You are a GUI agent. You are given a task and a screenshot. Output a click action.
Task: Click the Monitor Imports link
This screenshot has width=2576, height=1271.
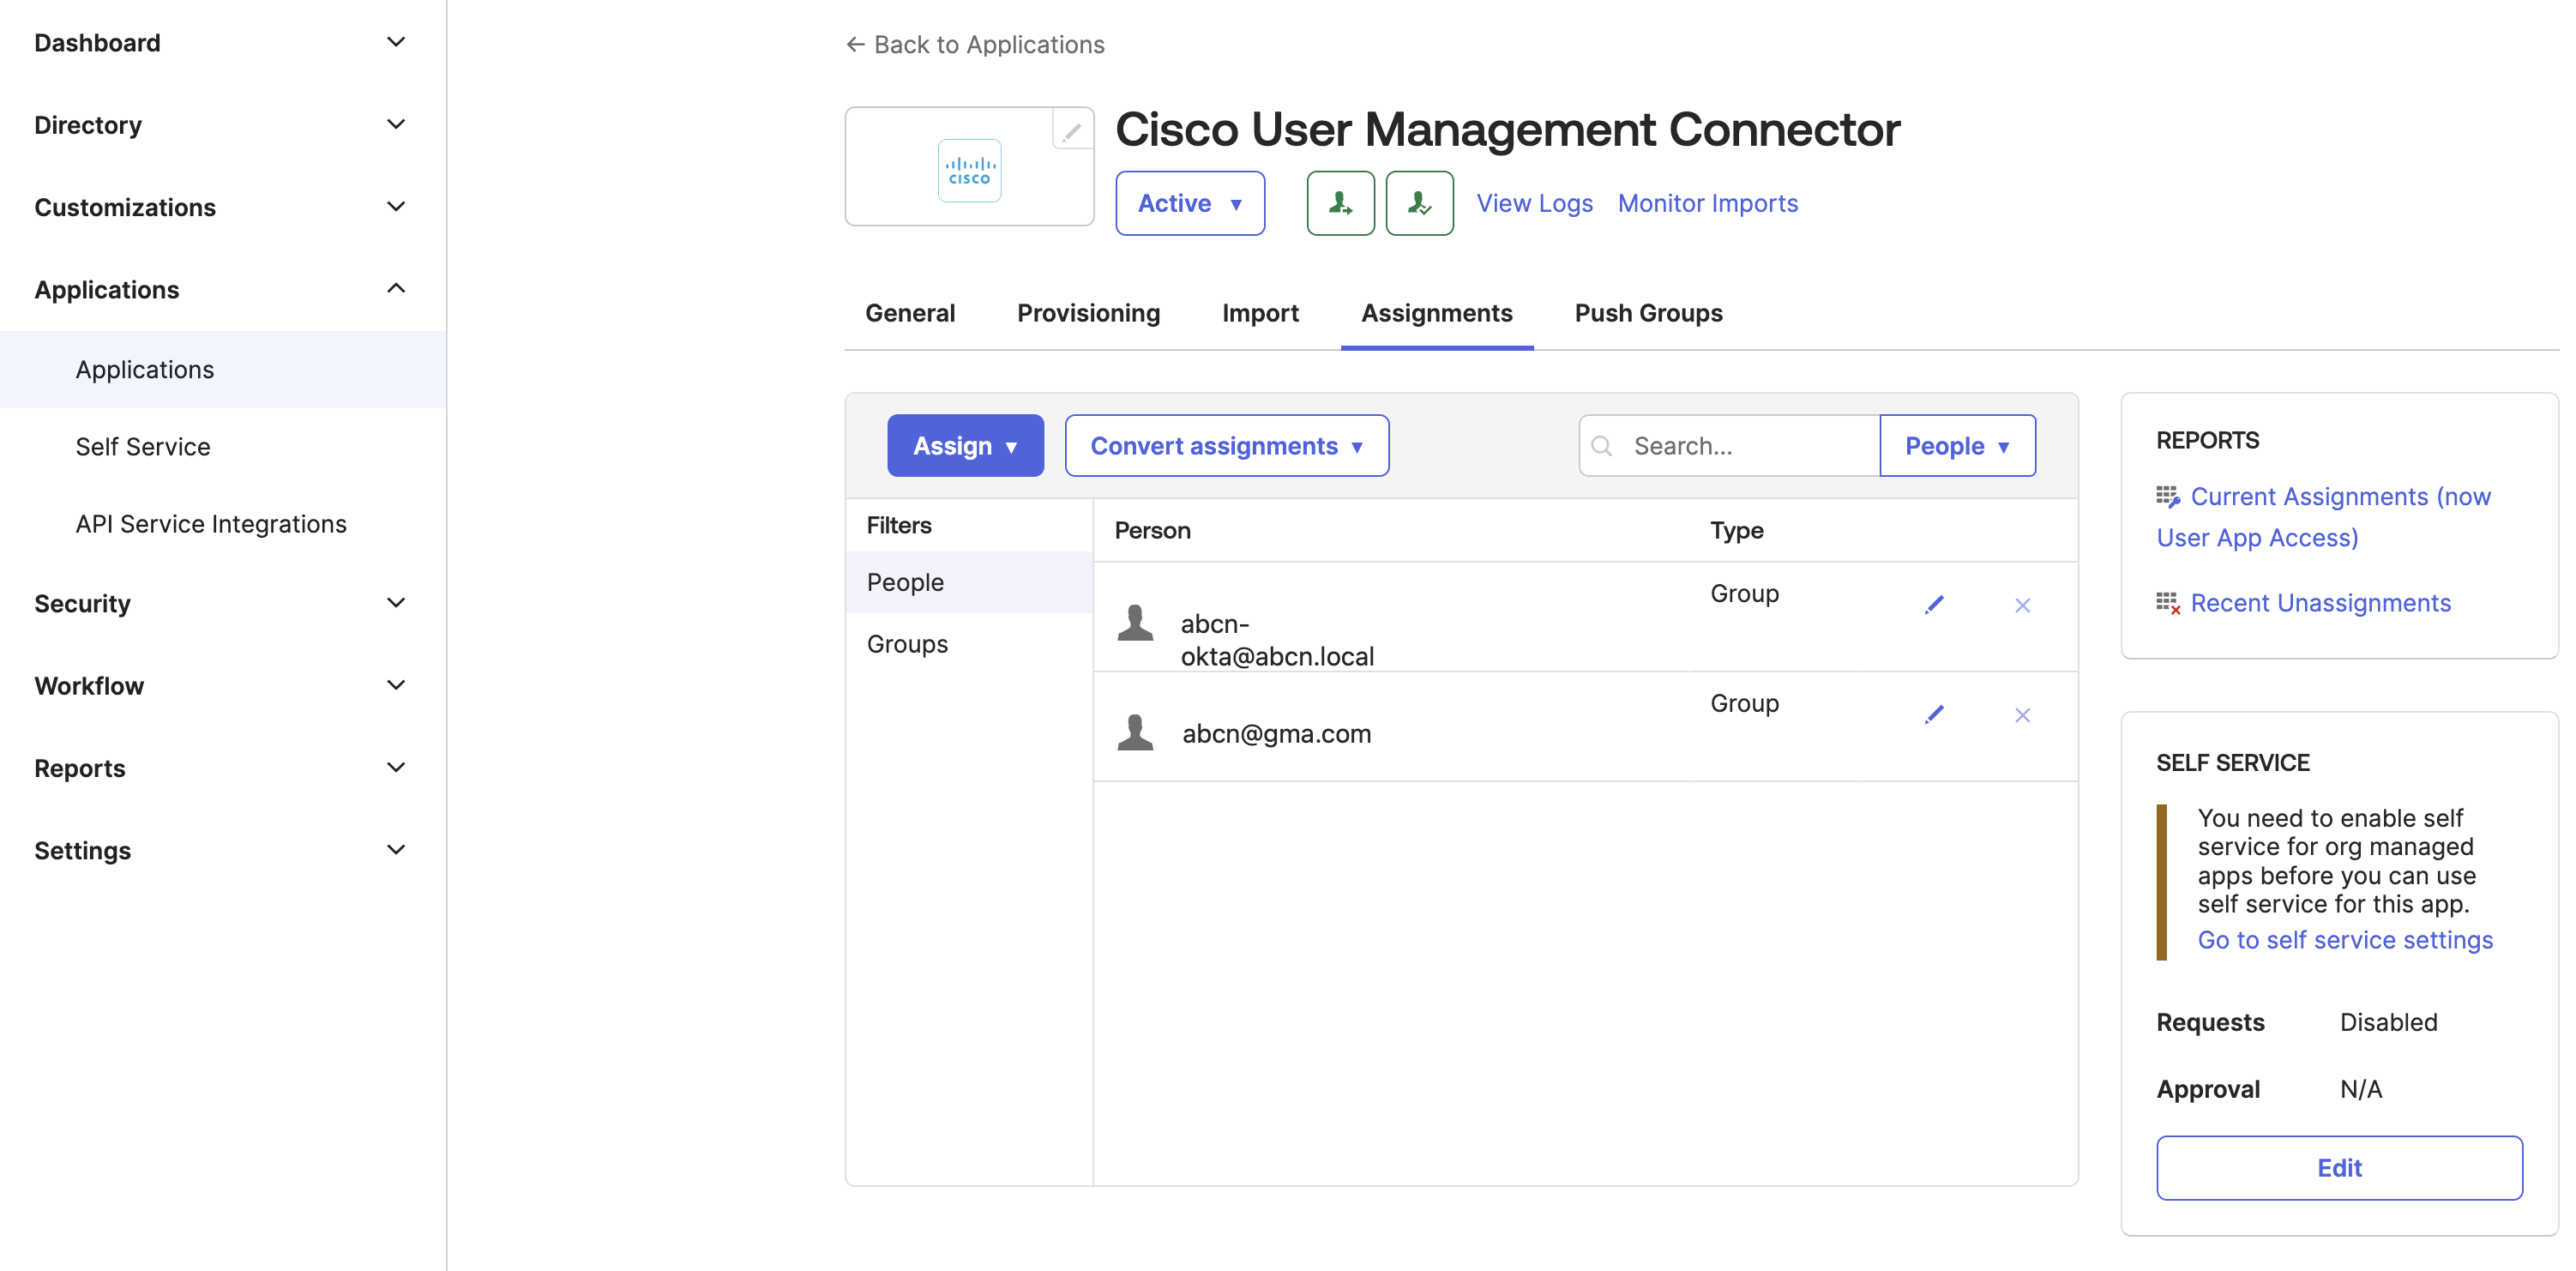point(1707,203)
